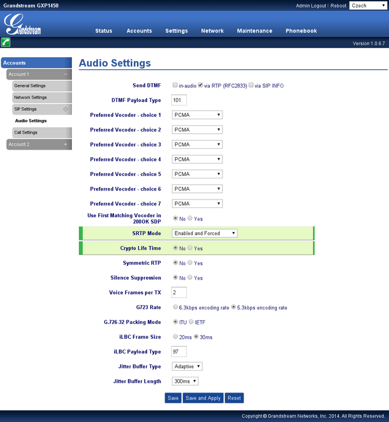
Task: Click the Reset button
Action: (234, 398)
